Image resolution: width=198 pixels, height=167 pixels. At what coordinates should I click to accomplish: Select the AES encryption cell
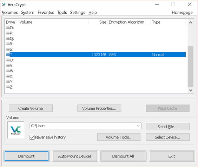(112, 55)
